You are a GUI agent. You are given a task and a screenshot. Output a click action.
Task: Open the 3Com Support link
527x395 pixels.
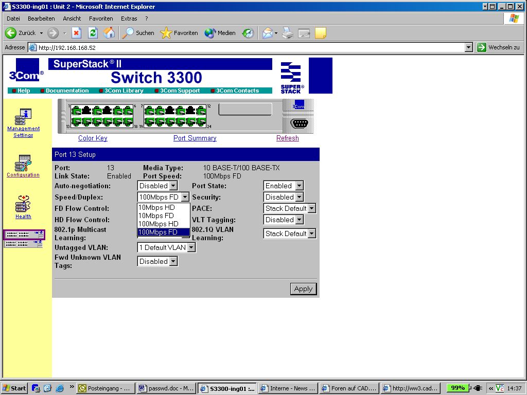coord(180,91)
